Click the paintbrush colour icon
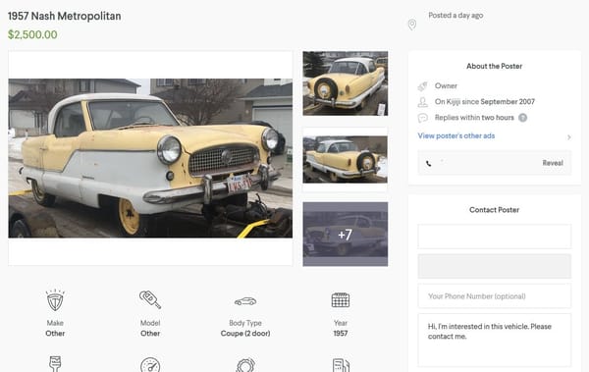The height and width of the screenshot is (372, 589). (x=55, y=364)
